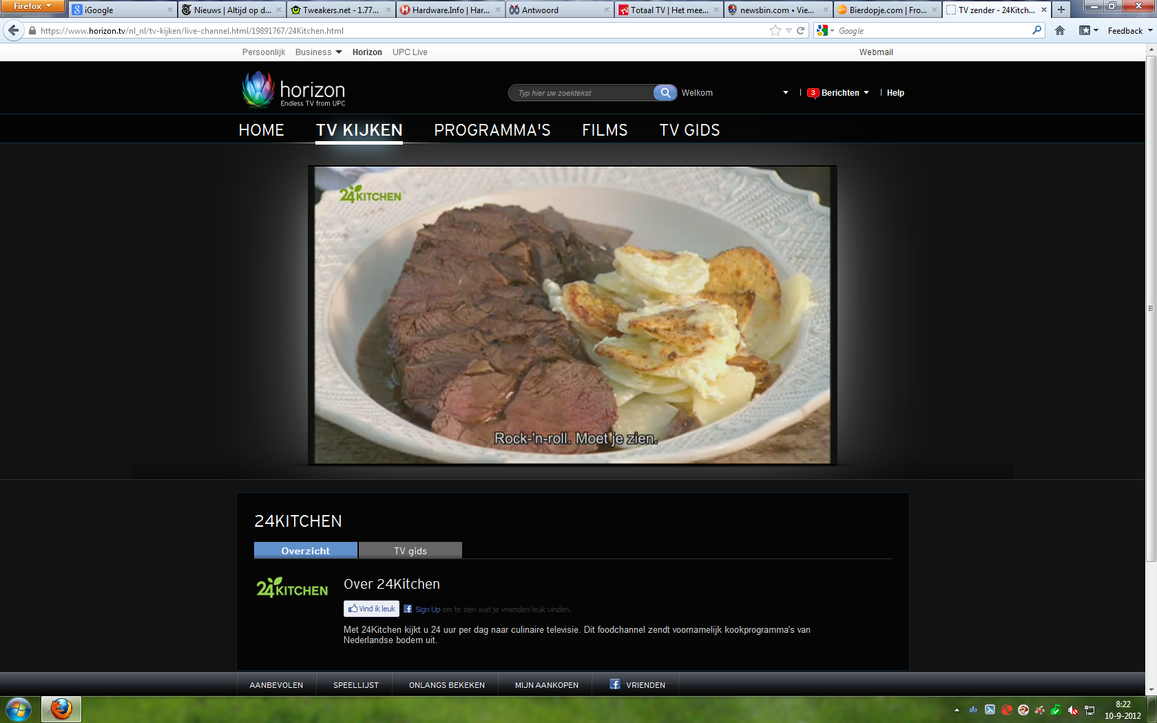Open the AANBEVOLEN bottom bar item
The image size is (1157, 723).
pos(276,685)
